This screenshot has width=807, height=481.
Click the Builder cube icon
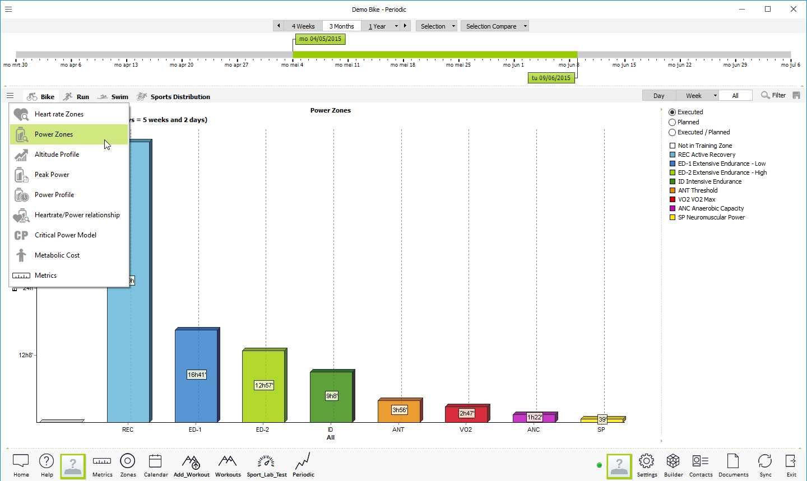[x=673, y=461]
